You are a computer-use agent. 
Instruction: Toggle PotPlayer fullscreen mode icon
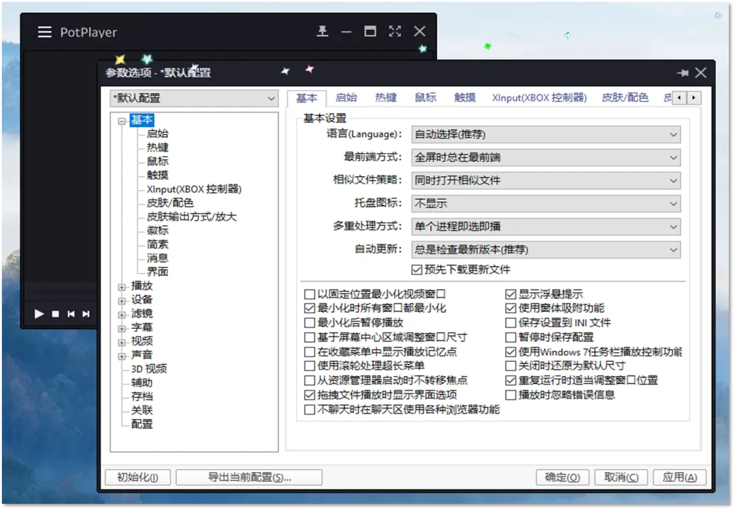pos(395,31)
